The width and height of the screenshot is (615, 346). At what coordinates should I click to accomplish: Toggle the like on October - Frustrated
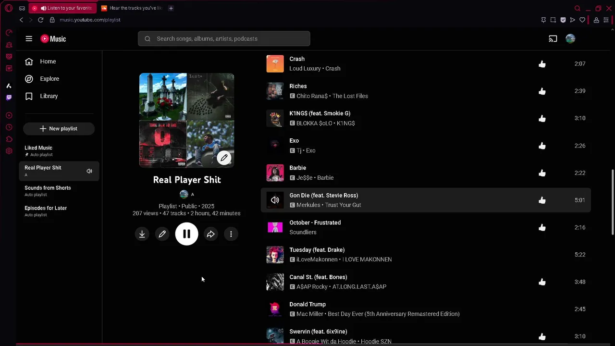tap(542, 227)
